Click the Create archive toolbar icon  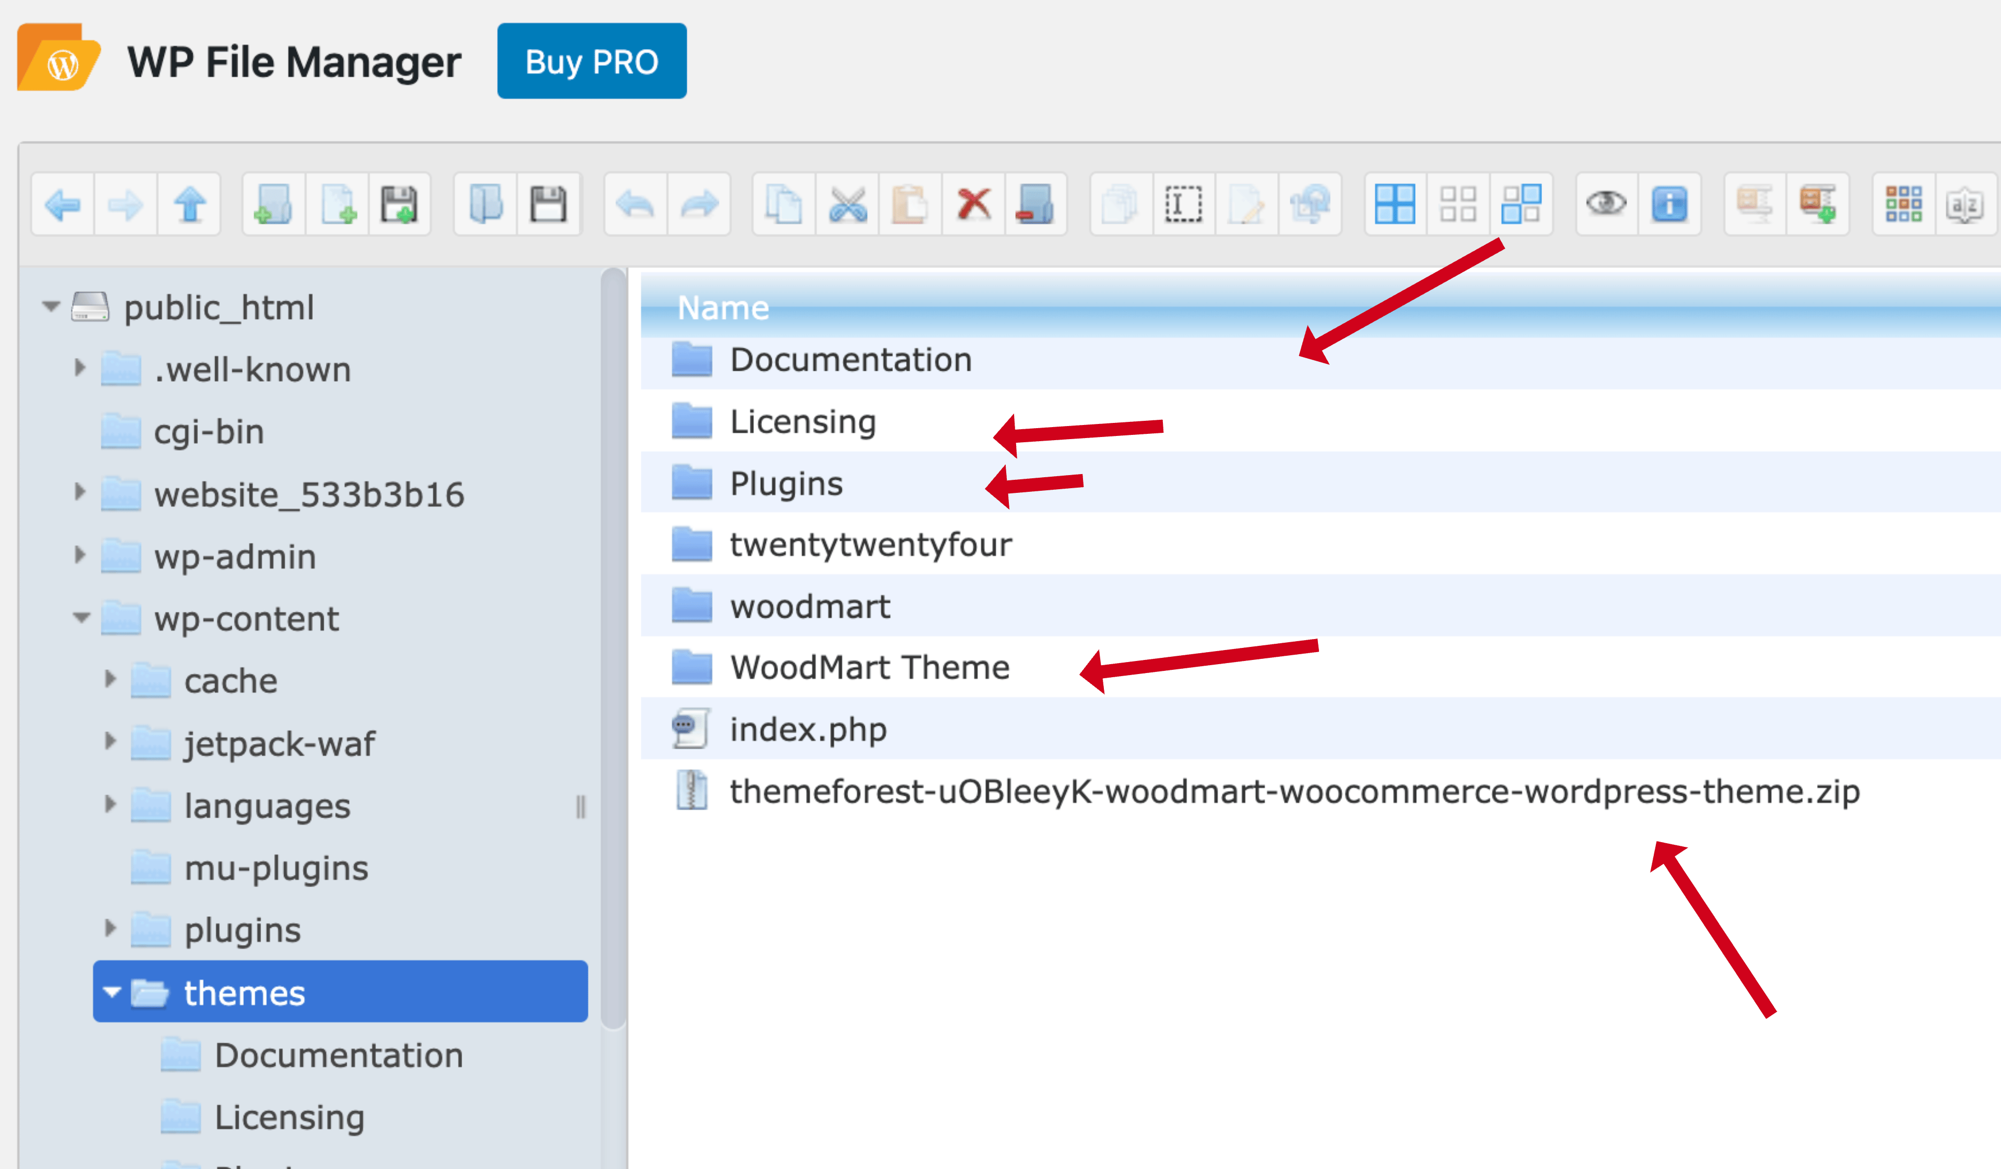coord(1818,204)
